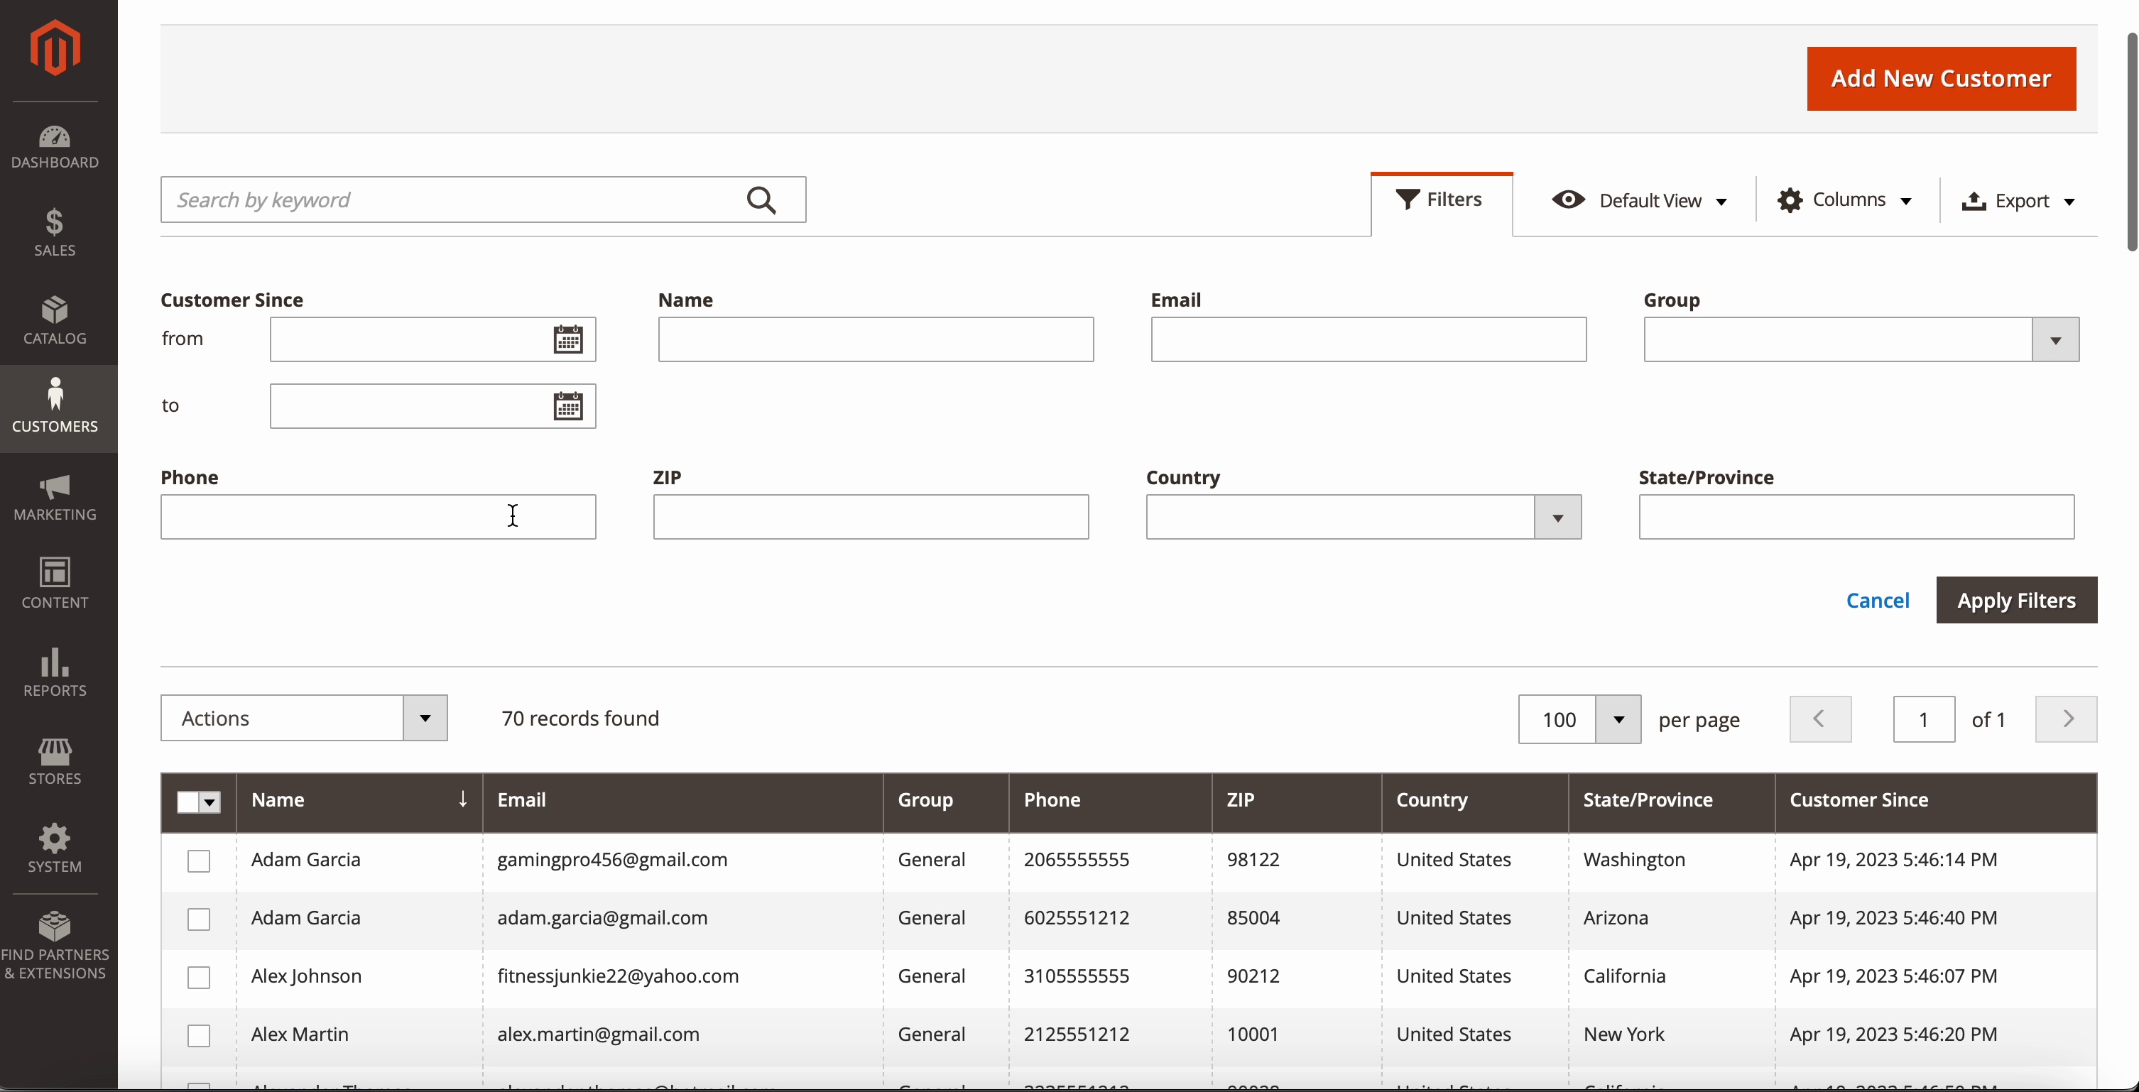Expand the Group filter dropdown
The image size is (2139, 1092).
[x=2055, y=339]
